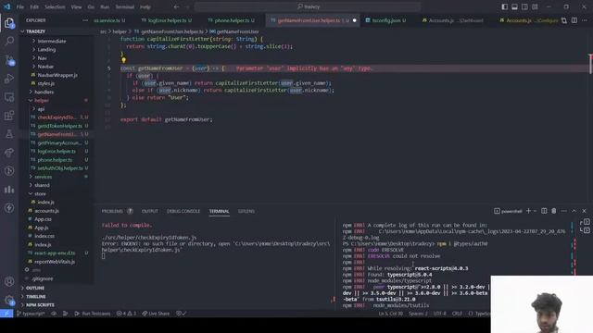The image size is (593, 333).
Task: Open Explorer Views and More Actions ellipsis
Action: click(x=85, y=20)
